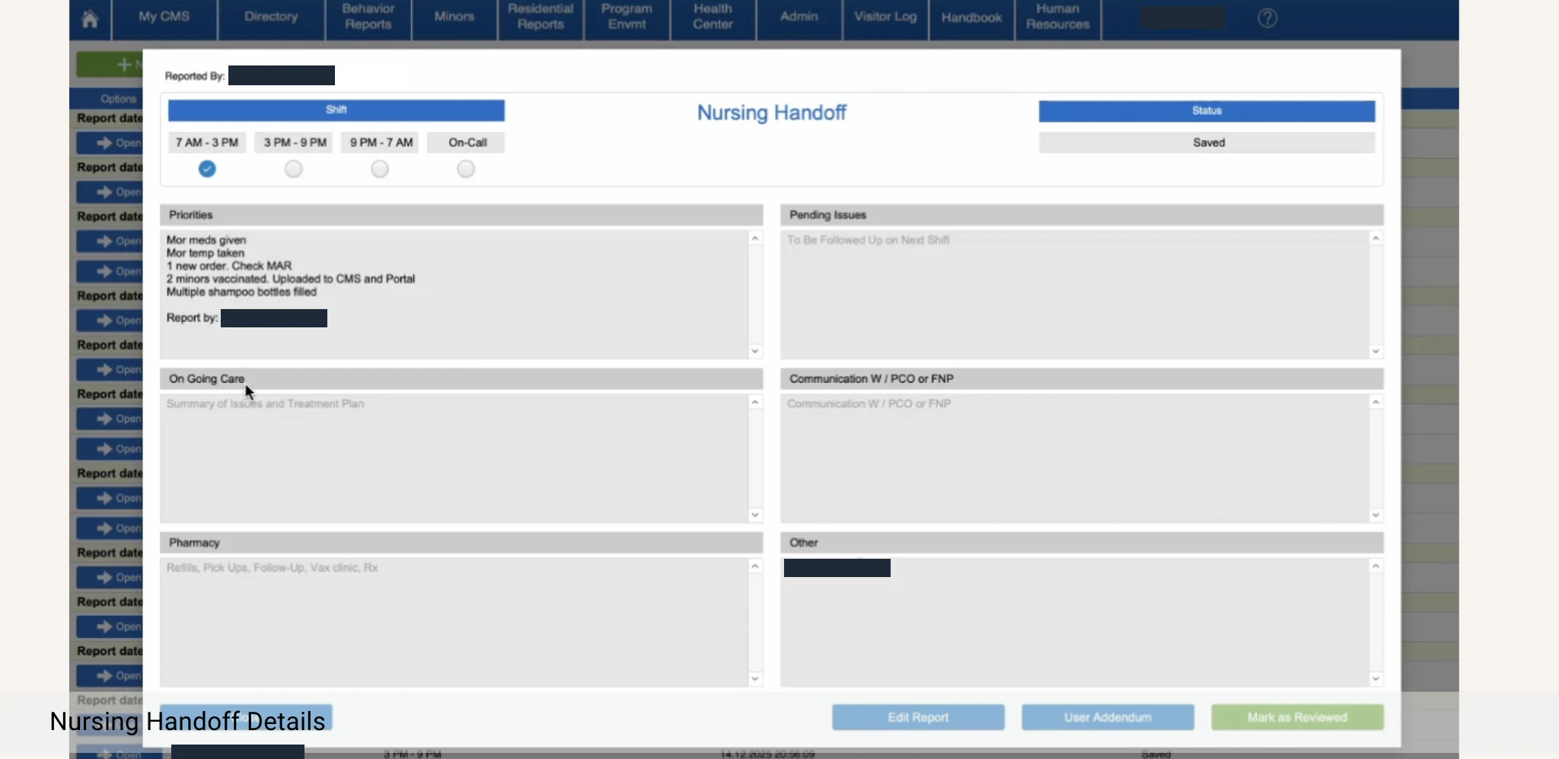Click into the On Going Care text area
This screenshot has width=1559, height=759.
[454, 458]
